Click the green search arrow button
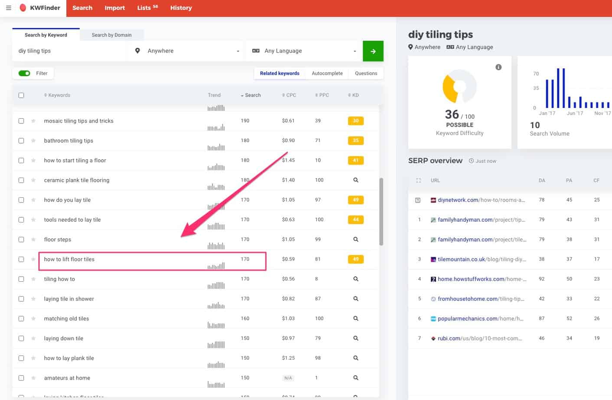Viewport: 612px width, 400px height. pos(373,51)
